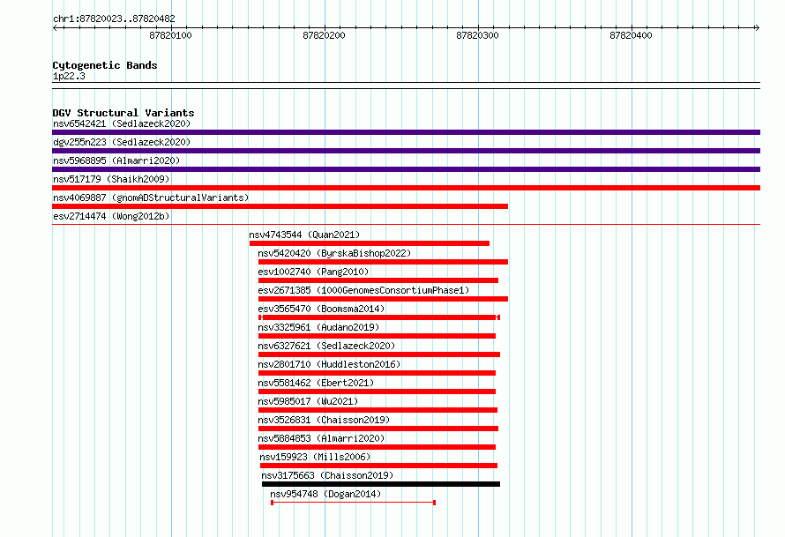The image size is (785, 537).
Task: Click the red bar under esv3565470
Action: point(379,317)
